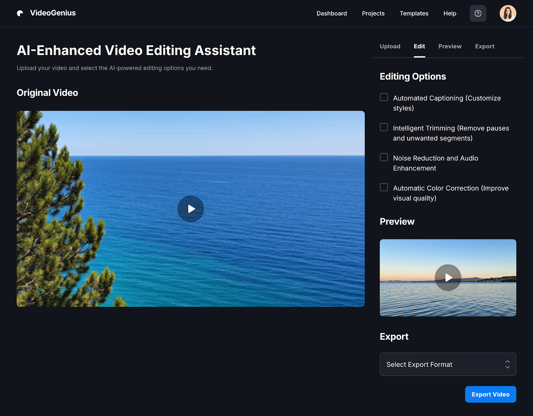Click the VideoGenius brand name
Screen dimensions: 533x416
coord(53,13)
